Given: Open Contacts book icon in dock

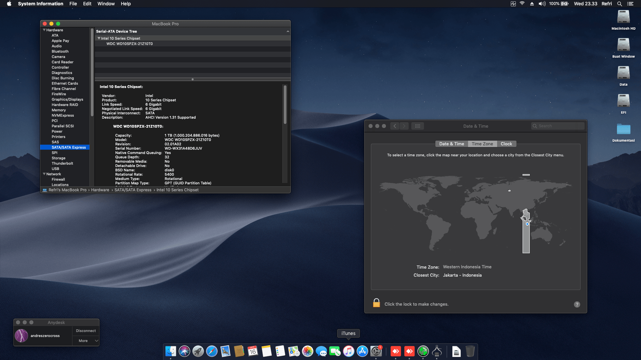Looking at the screenshot, I should (x=239, y=351).
